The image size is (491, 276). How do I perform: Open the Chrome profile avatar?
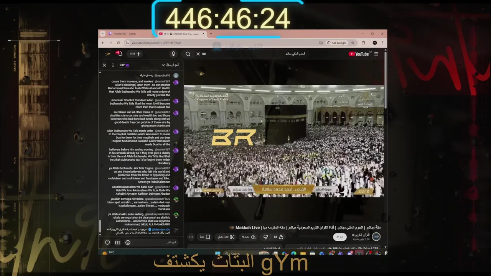click(x=375, y=43)
